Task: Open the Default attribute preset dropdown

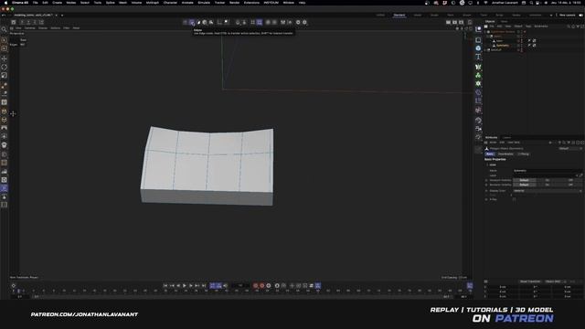Action: click(x=570, y=148)
